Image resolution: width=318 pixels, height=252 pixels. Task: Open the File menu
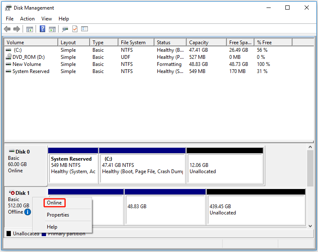[10, 19]
